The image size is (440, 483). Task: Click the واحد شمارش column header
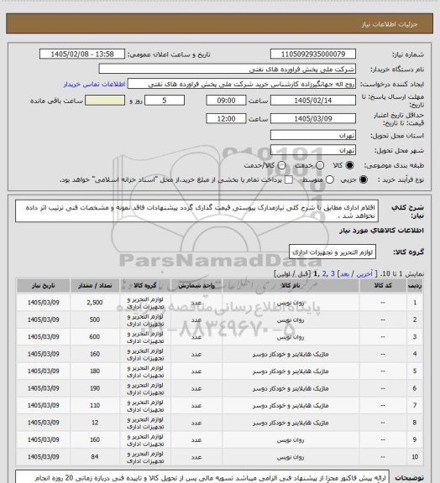coord(196,286)
